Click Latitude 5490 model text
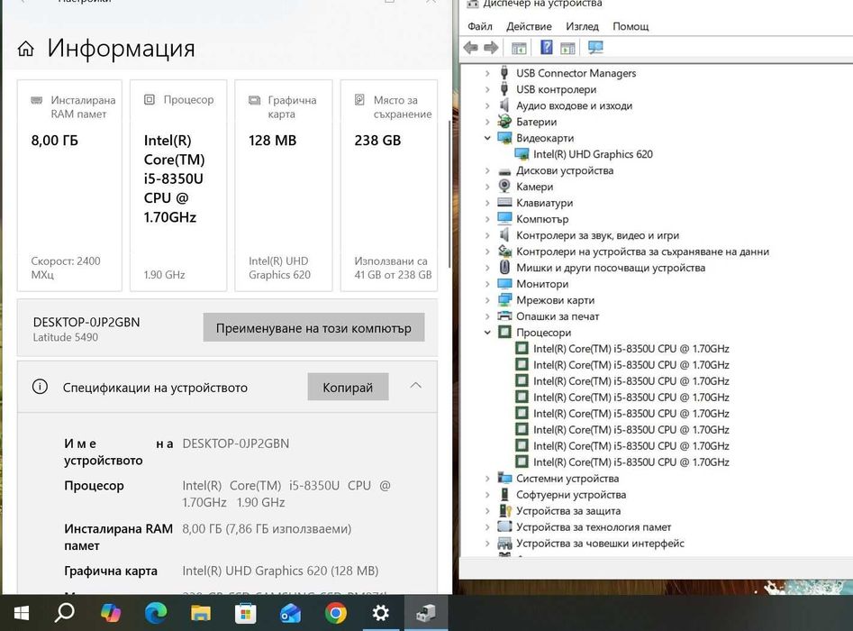853x631 pixels. tap(65, 337)
